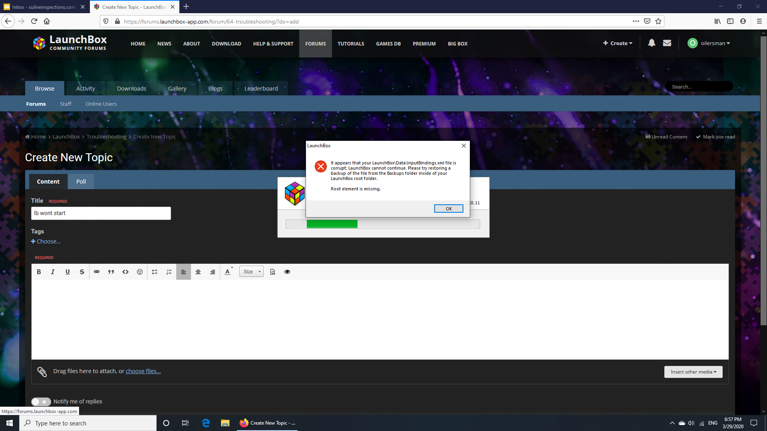Open the oilersman user menu
The height and width of the screenshot is (431, 767).
tap(709, 43)
